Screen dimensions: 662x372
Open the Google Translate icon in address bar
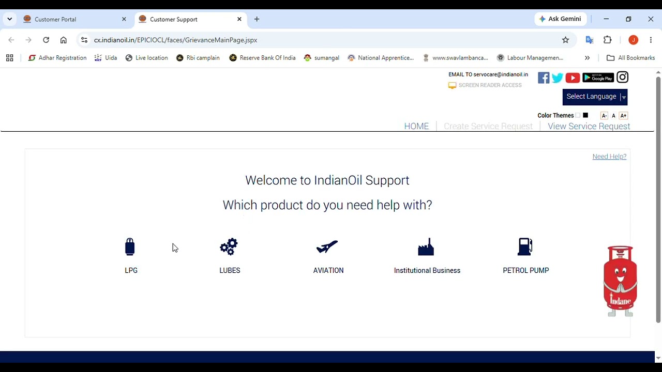point(589,40)
